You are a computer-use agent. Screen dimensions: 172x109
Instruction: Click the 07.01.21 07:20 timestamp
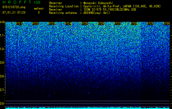pyautogui.click(x=14, y=13)
